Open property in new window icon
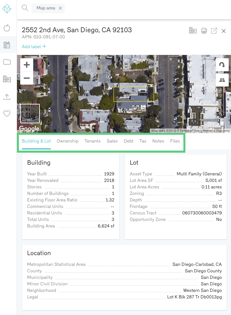This screenshot has height=315, width=231. click(x=214, y=31)
